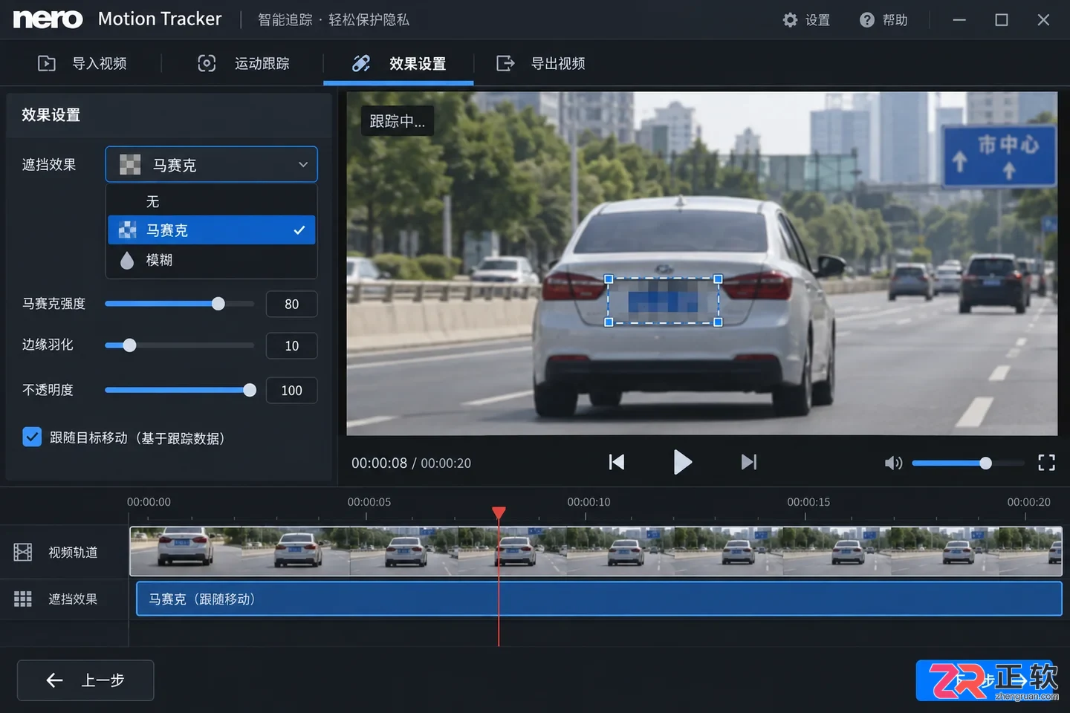This screenshot has width=1070, height=713.
Task: Mute the volume speaker icon
Action: click(893, 463)
